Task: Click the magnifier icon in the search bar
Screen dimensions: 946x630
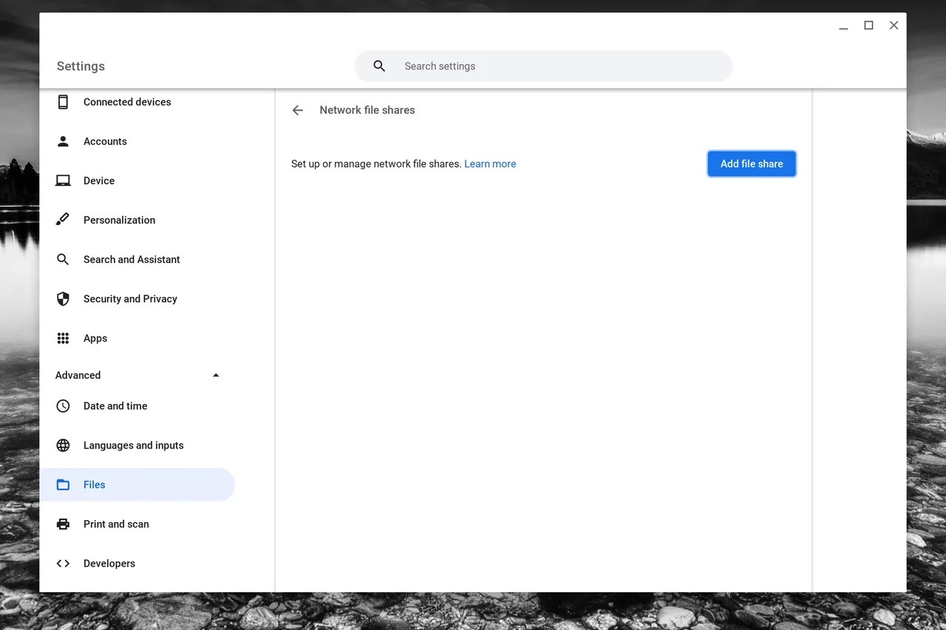Action: [379, 66]
